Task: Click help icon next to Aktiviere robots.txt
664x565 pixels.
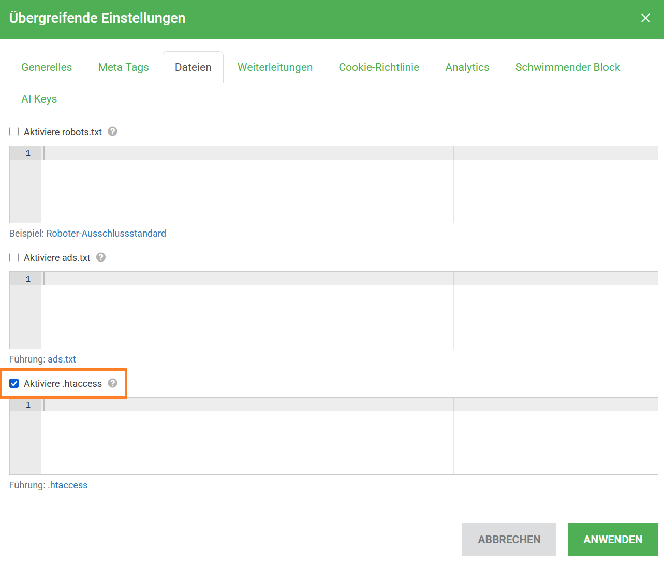Action: click(x=112, y=132)
